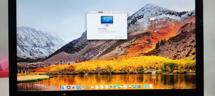Image resolution: width=215 pixels, height=96 pixels.
Task: Open the orange iBooks icon
Action: (x=130, y=86)
